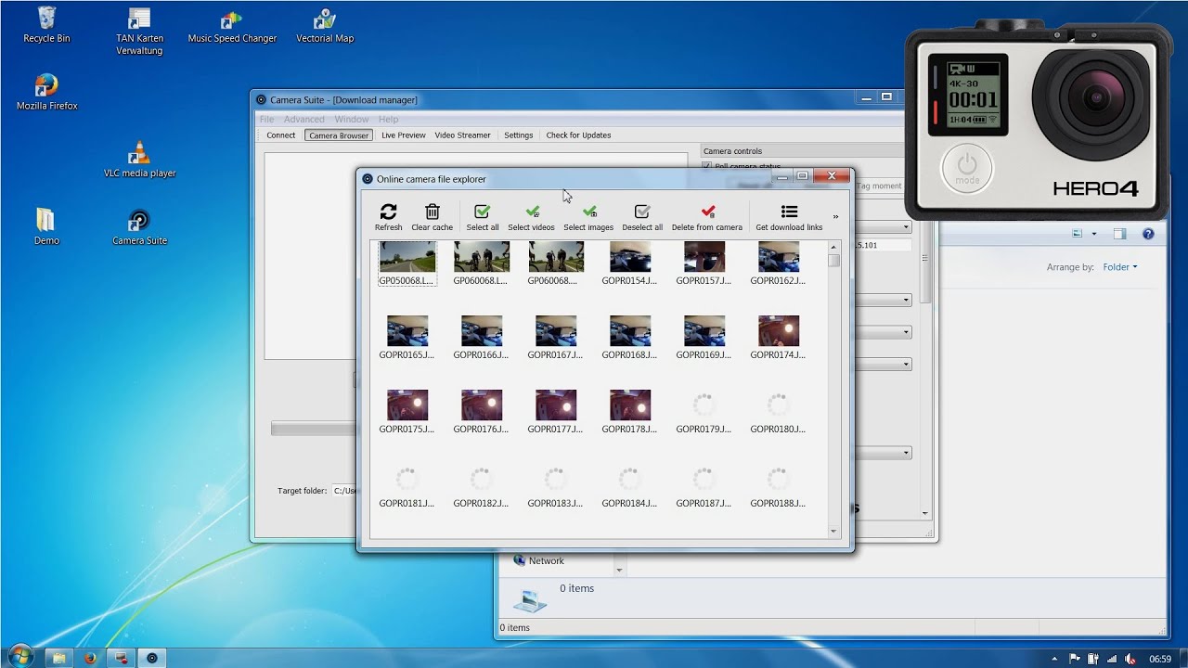1188x668 pixels.
Task: Select the GOPR0178 image thumbnail
Action: coord(630,405)
